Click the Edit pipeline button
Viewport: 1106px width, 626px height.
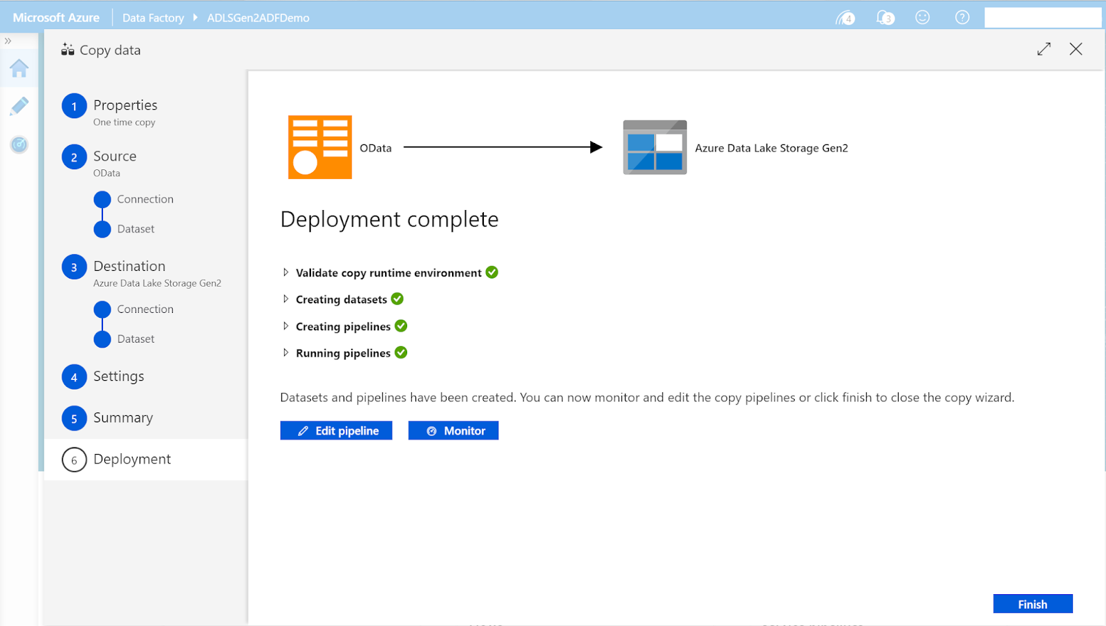coord(336,430)
